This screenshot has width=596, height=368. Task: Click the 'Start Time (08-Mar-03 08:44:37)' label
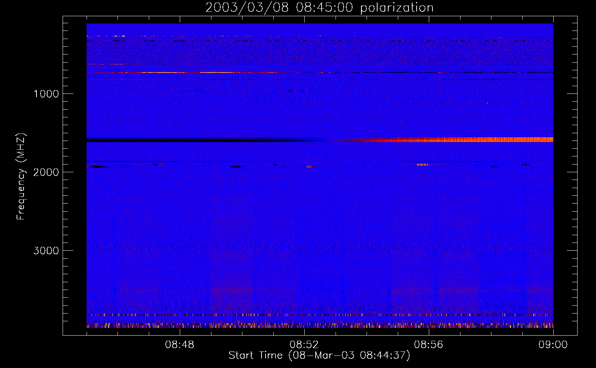coord(319,355)
